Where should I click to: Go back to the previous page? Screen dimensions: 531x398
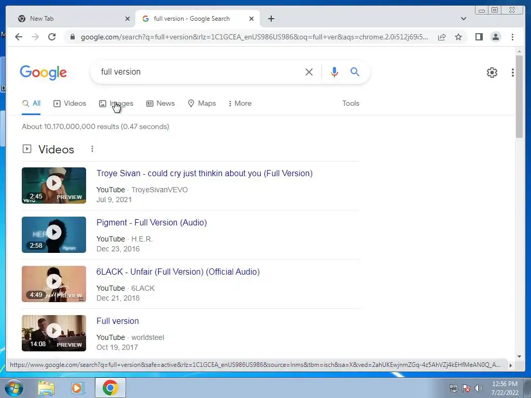point(19,37)
